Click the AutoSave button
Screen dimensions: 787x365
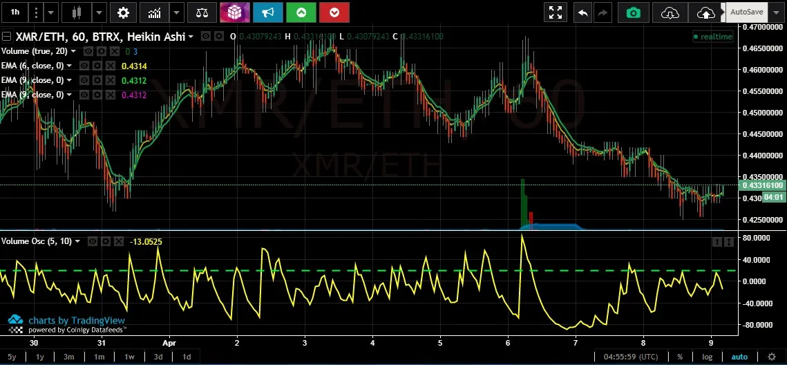click(x=747, y=12)
